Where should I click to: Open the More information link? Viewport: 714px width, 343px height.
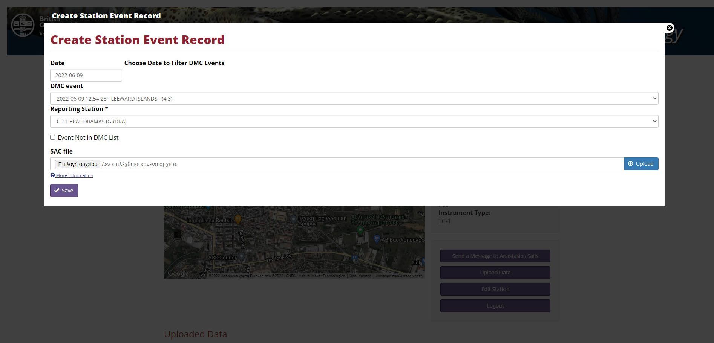pos(74,175)
